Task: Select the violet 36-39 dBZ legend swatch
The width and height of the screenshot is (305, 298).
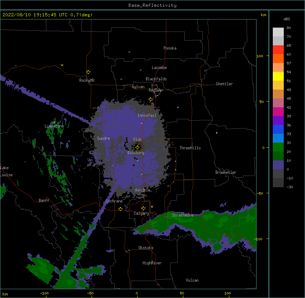Action: pos(278,121)
